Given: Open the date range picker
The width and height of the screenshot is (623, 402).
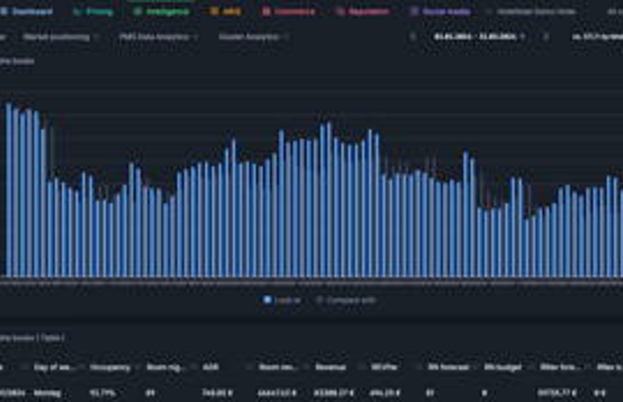Looking at the screenshot, I should (x=479, y=37).
